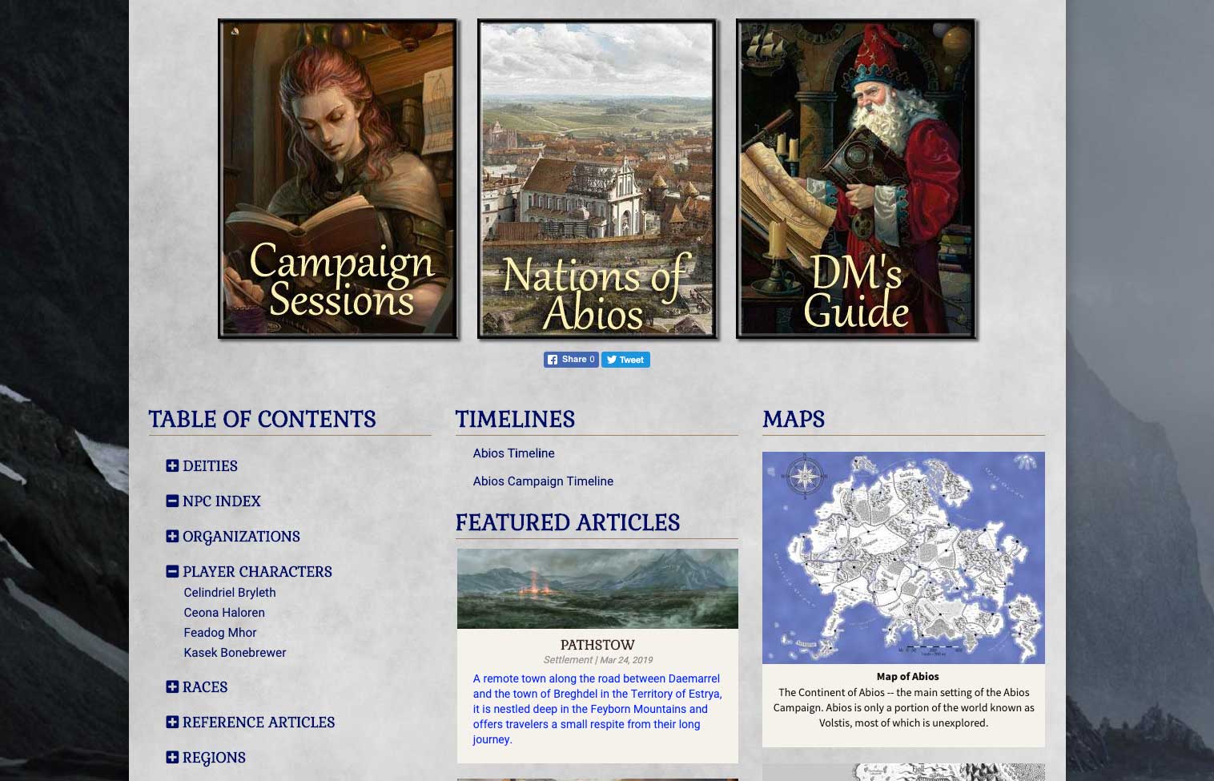Screen dimensions: 1214x781
Task: Select Kasek Bonebrewer character link
Action: click(235, 653)
